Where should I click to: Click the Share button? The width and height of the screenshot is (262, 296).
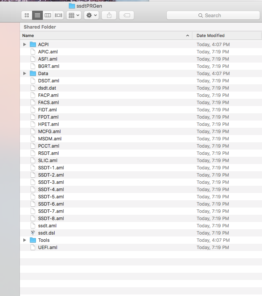point(109,15)
